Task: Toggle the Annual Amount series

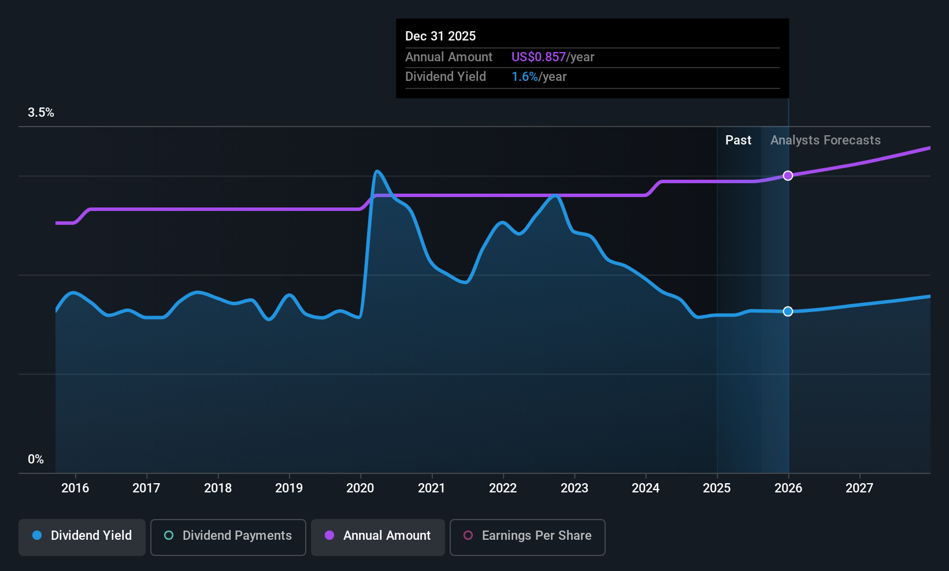Action: coord(378,537)
